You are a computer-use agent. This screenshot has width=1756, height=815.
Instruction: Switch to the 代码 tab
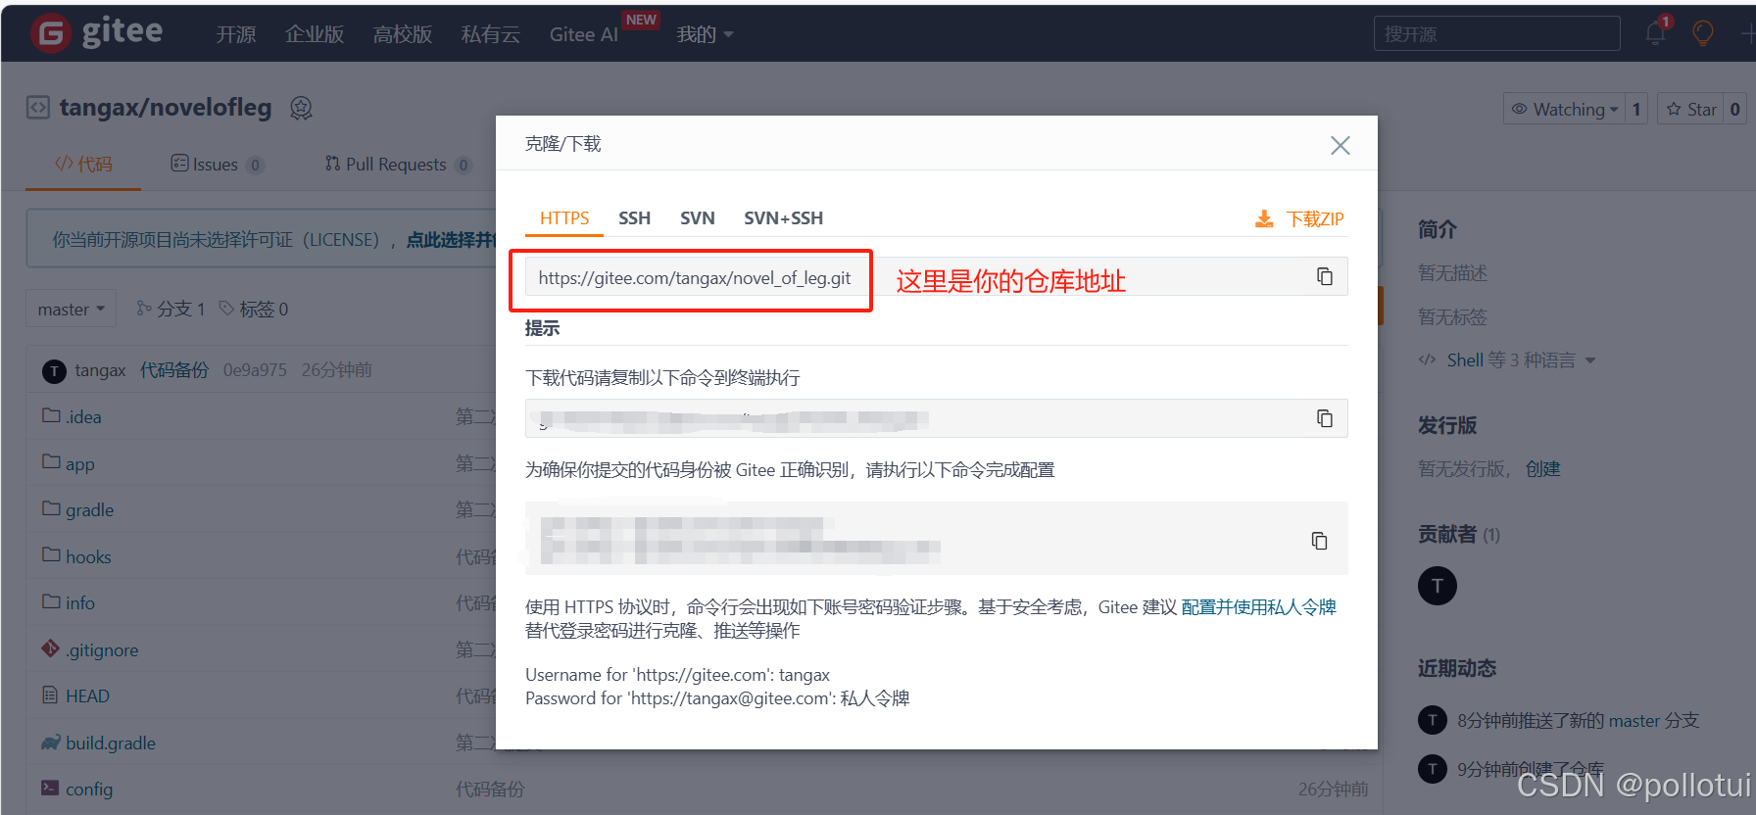point(83,164)
